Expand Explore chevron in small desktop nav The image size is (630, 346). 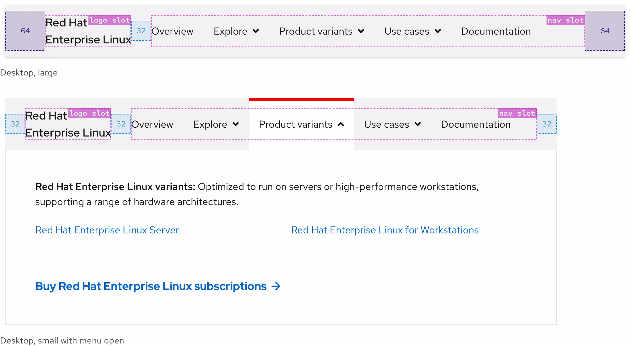[235, 124]
